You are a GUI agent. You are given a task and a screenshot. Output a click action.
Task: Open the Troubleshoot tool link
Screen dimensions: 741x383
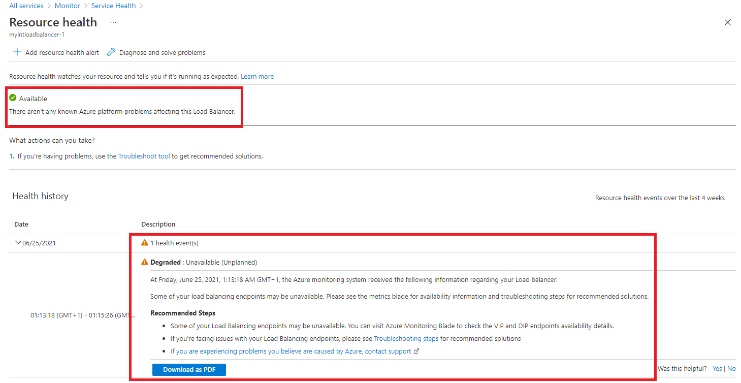144,156
